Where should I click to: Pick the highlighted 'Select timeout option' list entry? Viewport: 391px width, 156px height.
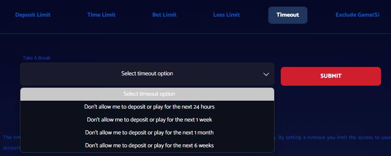pyautogui.click(x=147, y=94)
